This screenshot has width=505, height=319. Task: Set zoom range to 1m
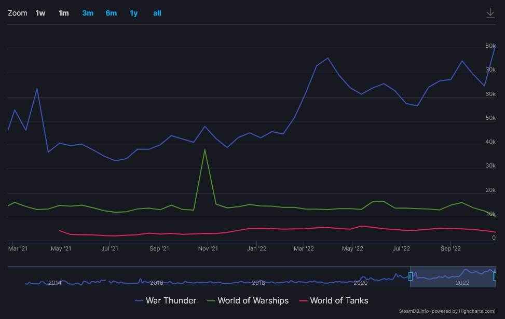coord(64,13)
